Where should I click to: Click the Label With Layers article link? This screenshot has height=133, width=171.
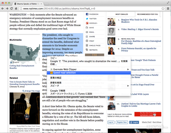pyautogui.click(x=140, y=94)
